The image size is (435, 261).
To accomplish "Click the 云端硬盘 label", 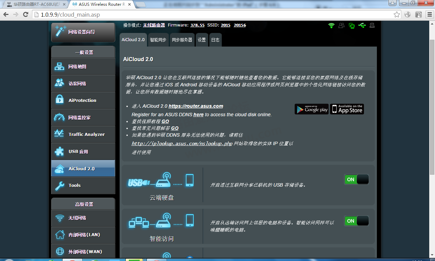I will 162,197.
